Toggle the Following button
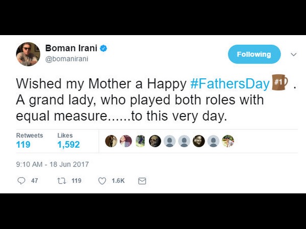The height and width of the screenshot is (229, 306). 254,54
